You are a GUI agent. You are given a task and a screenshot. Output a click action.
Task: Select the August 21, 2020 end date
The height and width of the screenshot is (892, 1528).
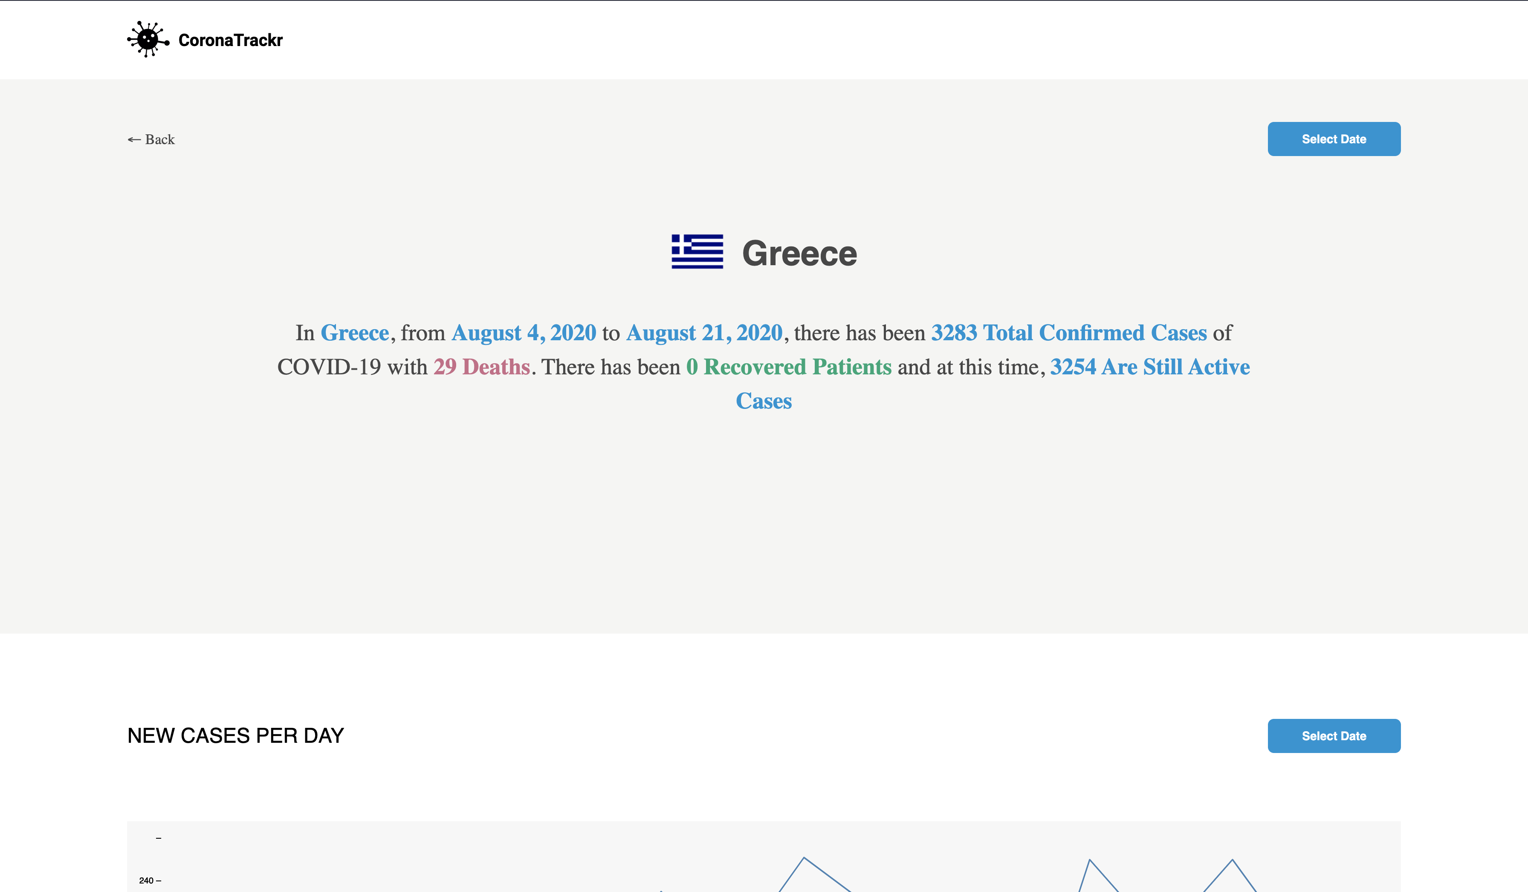(x=704, y=333)
